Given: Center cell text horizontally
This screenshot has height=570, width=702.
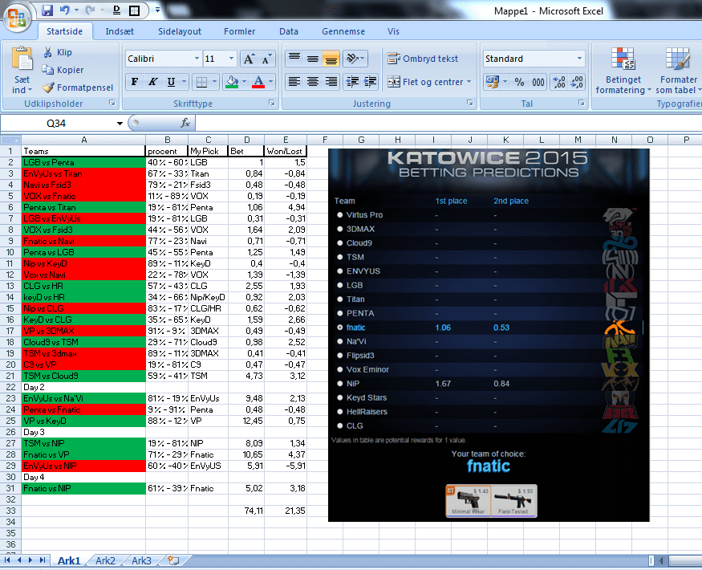Looking at the screenshot, I should click(313, 82).
